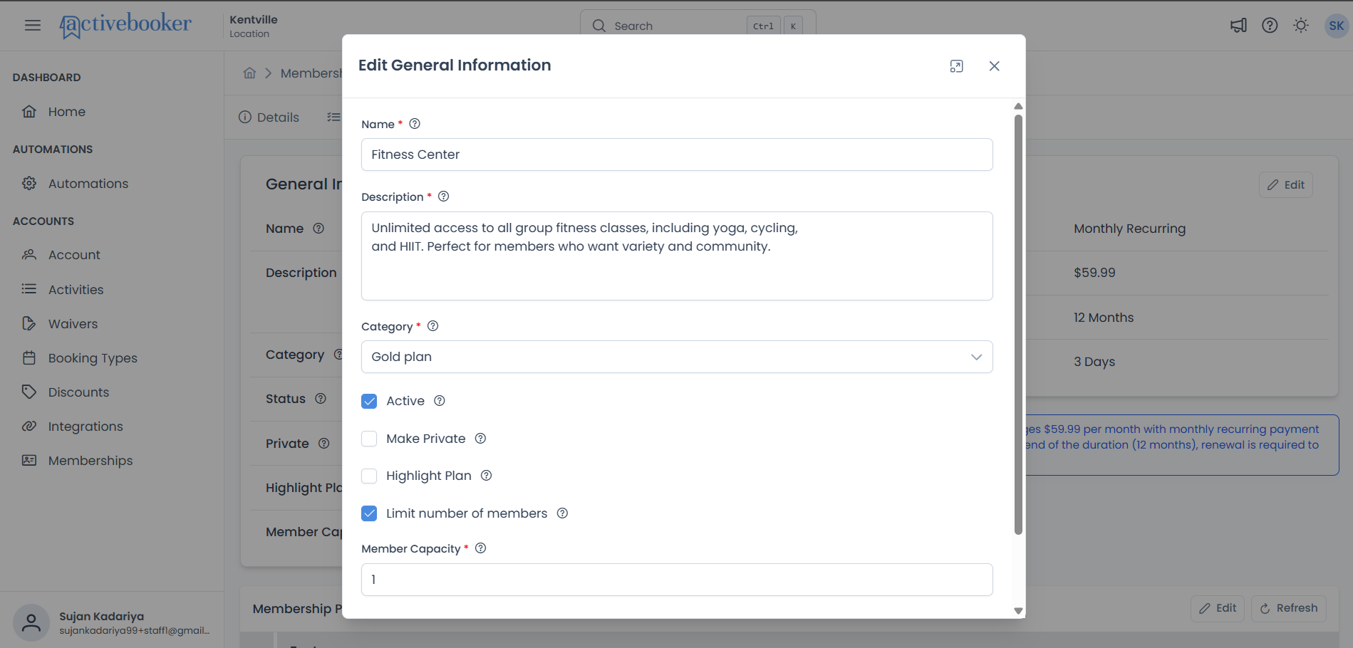Toggle the light/dark theme sun icon
1353x648 pixels.
pos(1301,26)
